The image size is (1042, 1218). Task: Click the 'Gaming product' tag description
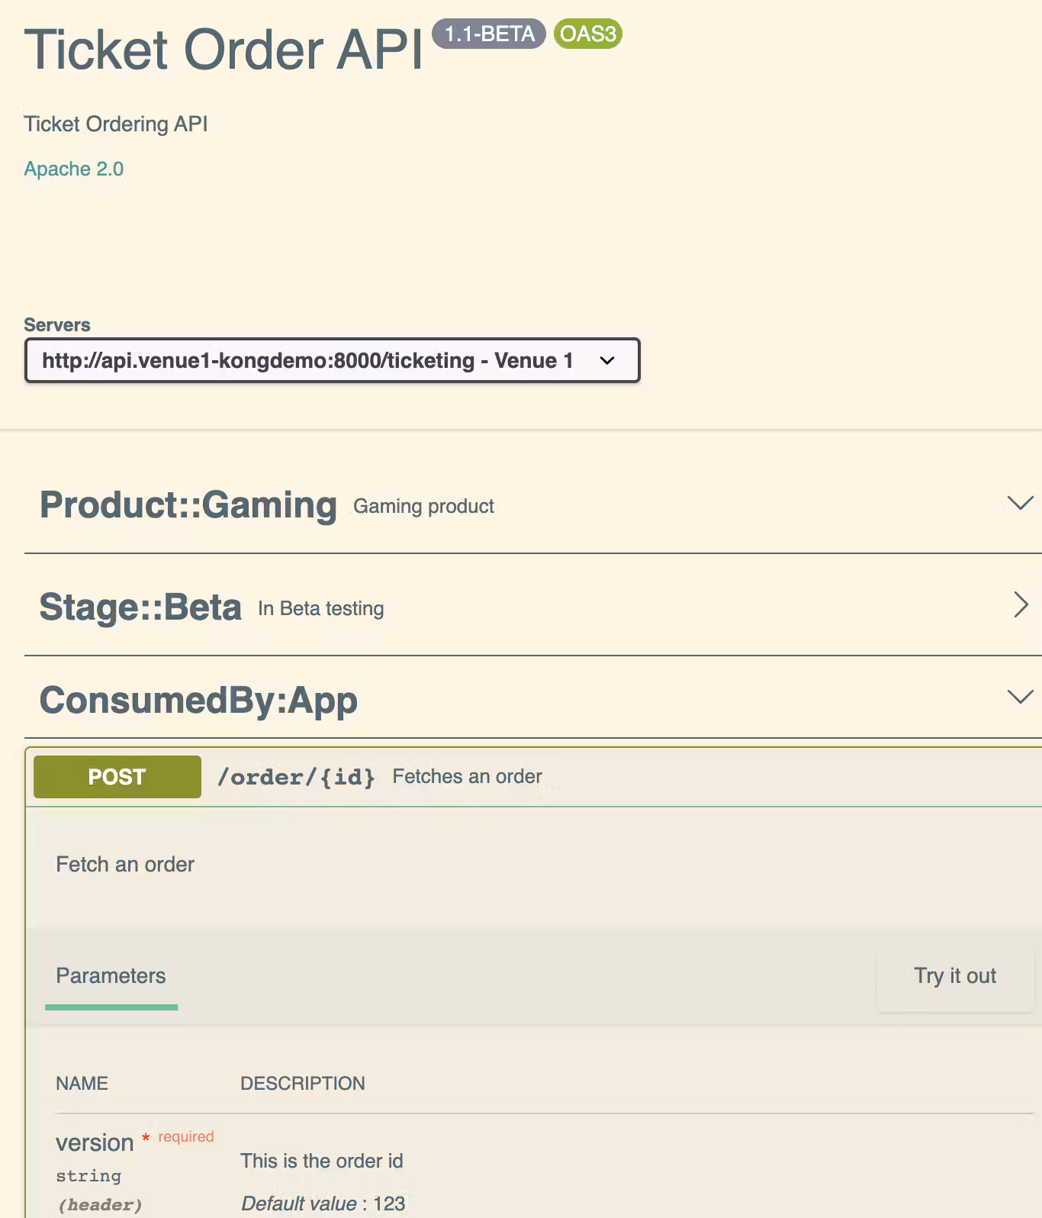tap(423, 506)
